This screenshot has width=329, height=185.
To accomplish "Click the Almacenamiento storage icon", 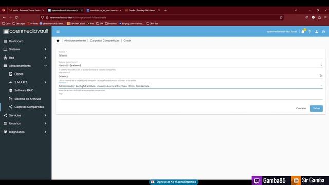I will click(x=5, y=66).
